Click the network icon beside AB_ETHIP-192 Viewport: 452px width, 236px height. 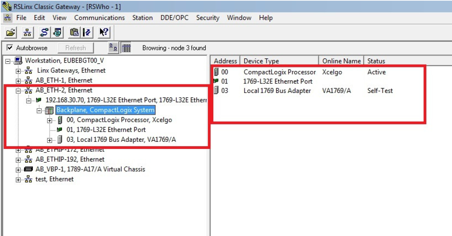28,159
